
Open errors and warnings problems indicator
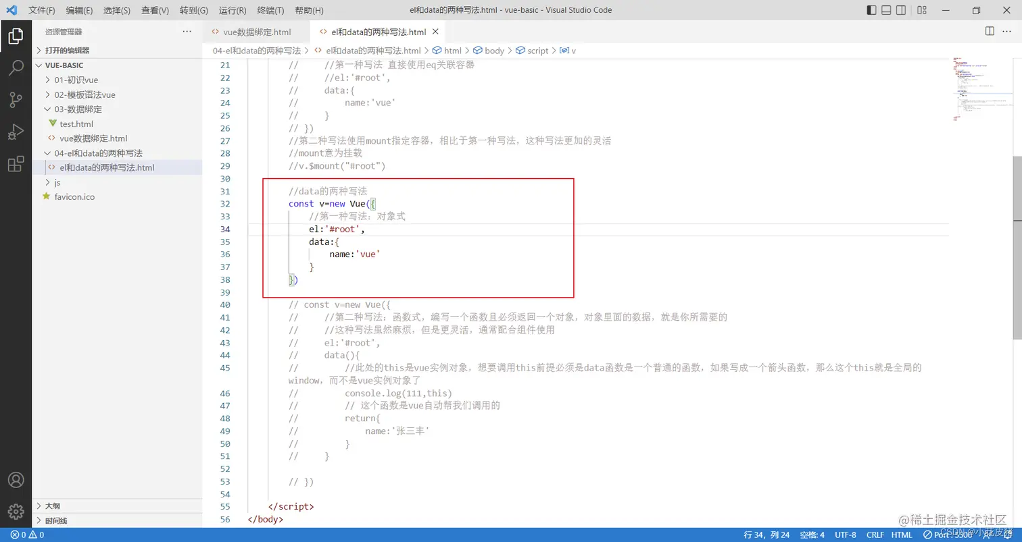(x=27, y=535)
